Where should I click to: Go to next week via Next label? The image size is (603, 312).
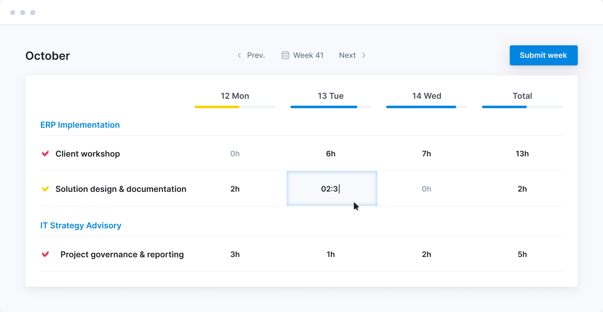tap(347, 55)
